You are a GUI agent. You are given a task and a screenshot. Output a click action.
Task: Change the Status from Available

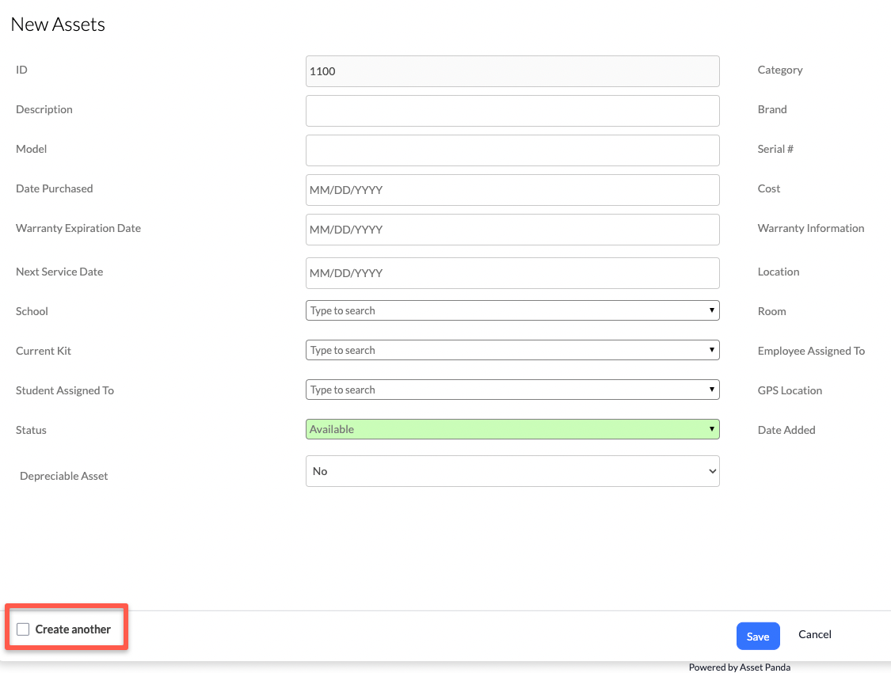[512, 429]
